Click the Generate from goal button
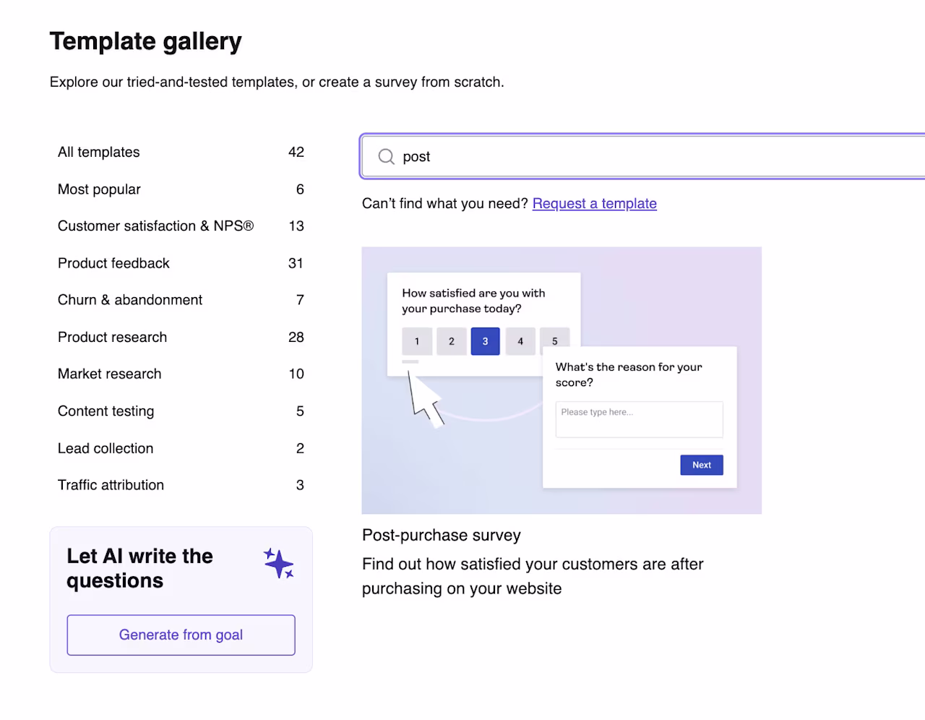 click(x=181, y=635)
